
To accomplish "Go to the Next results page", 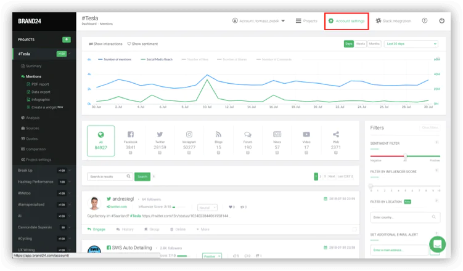I will tap(332, 177).
